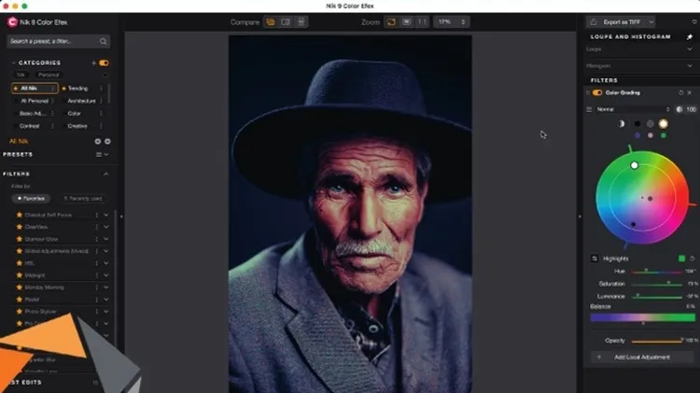Select the Color category
This screenshot has width=700, height=393.
tap(74, 114)
